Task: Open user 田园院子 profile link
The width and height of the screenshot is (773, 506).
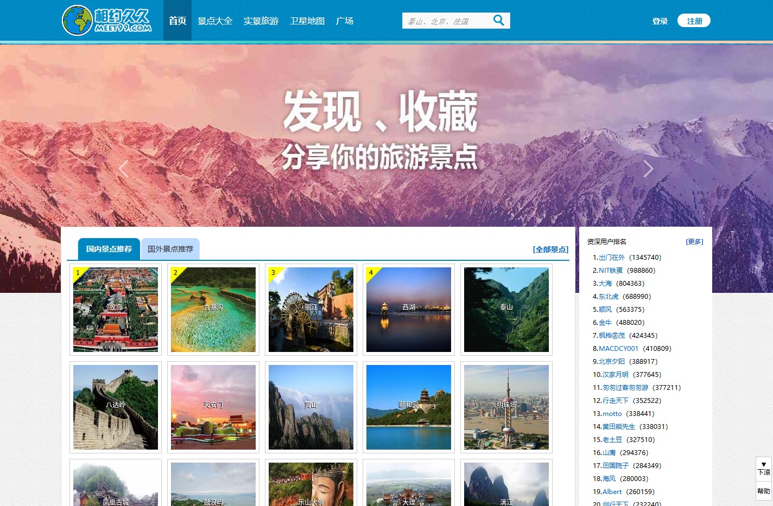Action: [x=616, y=466]
